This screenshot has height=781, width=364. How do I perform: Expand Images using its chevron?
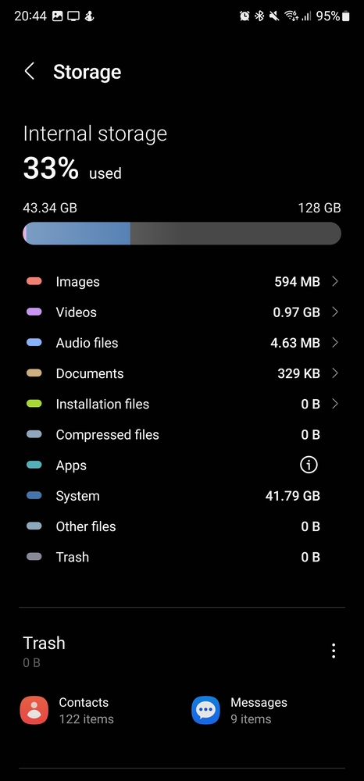pyautogui.click(x=335, y=281)
